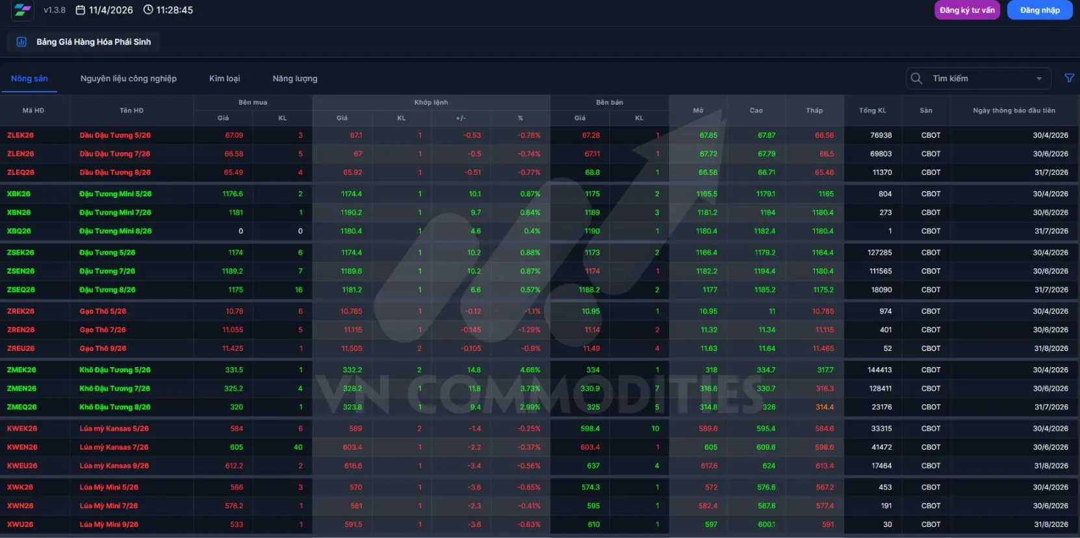The image size is (1080, 538).
Task: Click the Bảng Giá Hàng Hóa chart icon
Action: 21,42
